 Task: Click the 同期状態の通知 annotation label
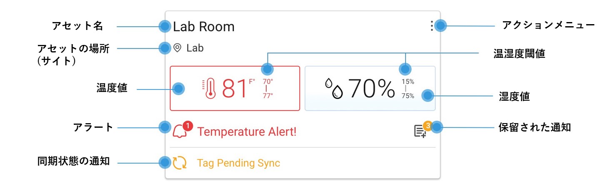[x=73, y=161]
